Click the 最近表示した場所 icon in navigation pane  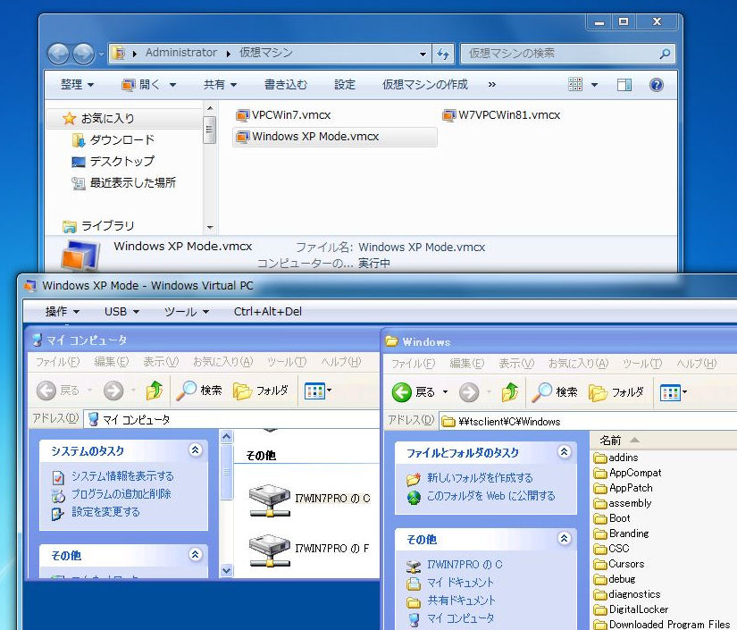pos(78,183)
